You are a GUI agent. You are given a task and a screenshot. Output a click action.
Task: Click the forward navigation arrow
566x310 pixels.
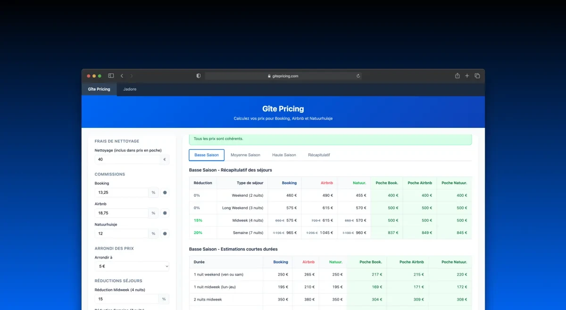[132, 75]
